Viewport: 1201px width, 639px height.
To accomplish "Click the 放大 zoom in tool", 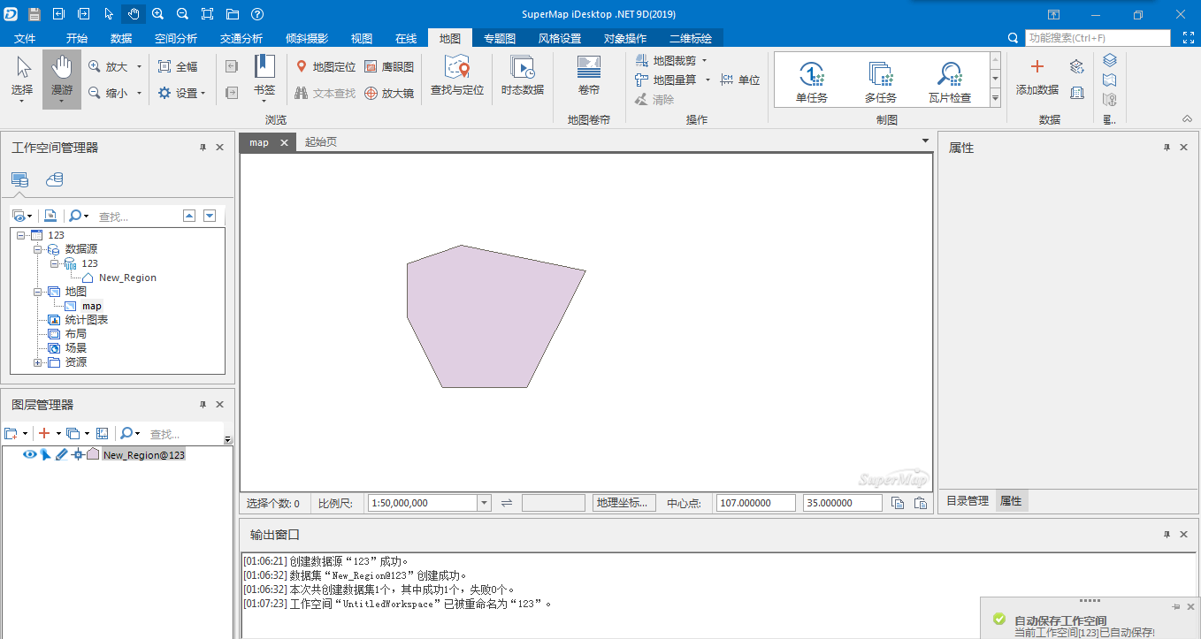I will [x=109, y=67].
